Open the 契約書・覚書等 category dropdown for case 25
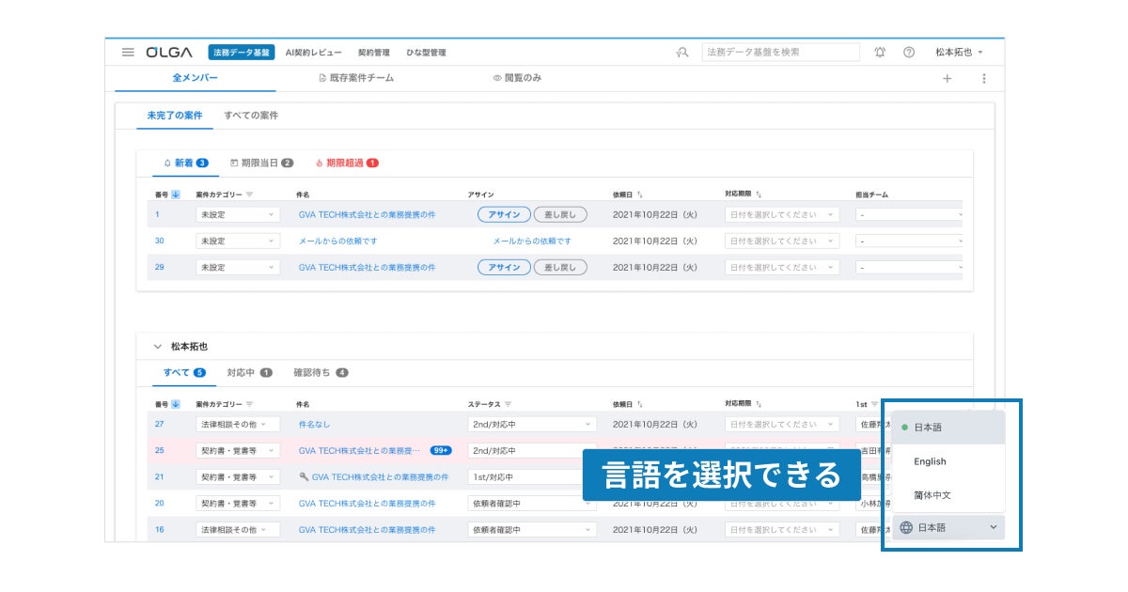Viewport: 1128px width, 592px height. (x=238, y=450)
